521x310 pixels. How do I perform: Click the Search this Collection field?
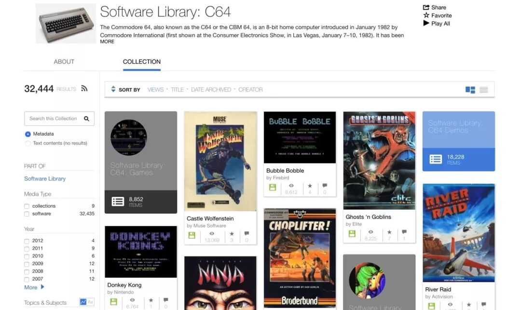pyautogui.click(x=59, y=119)
